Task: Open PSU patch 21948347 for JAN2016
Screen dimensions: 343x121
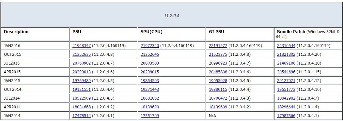Action: tap(82, 46)
